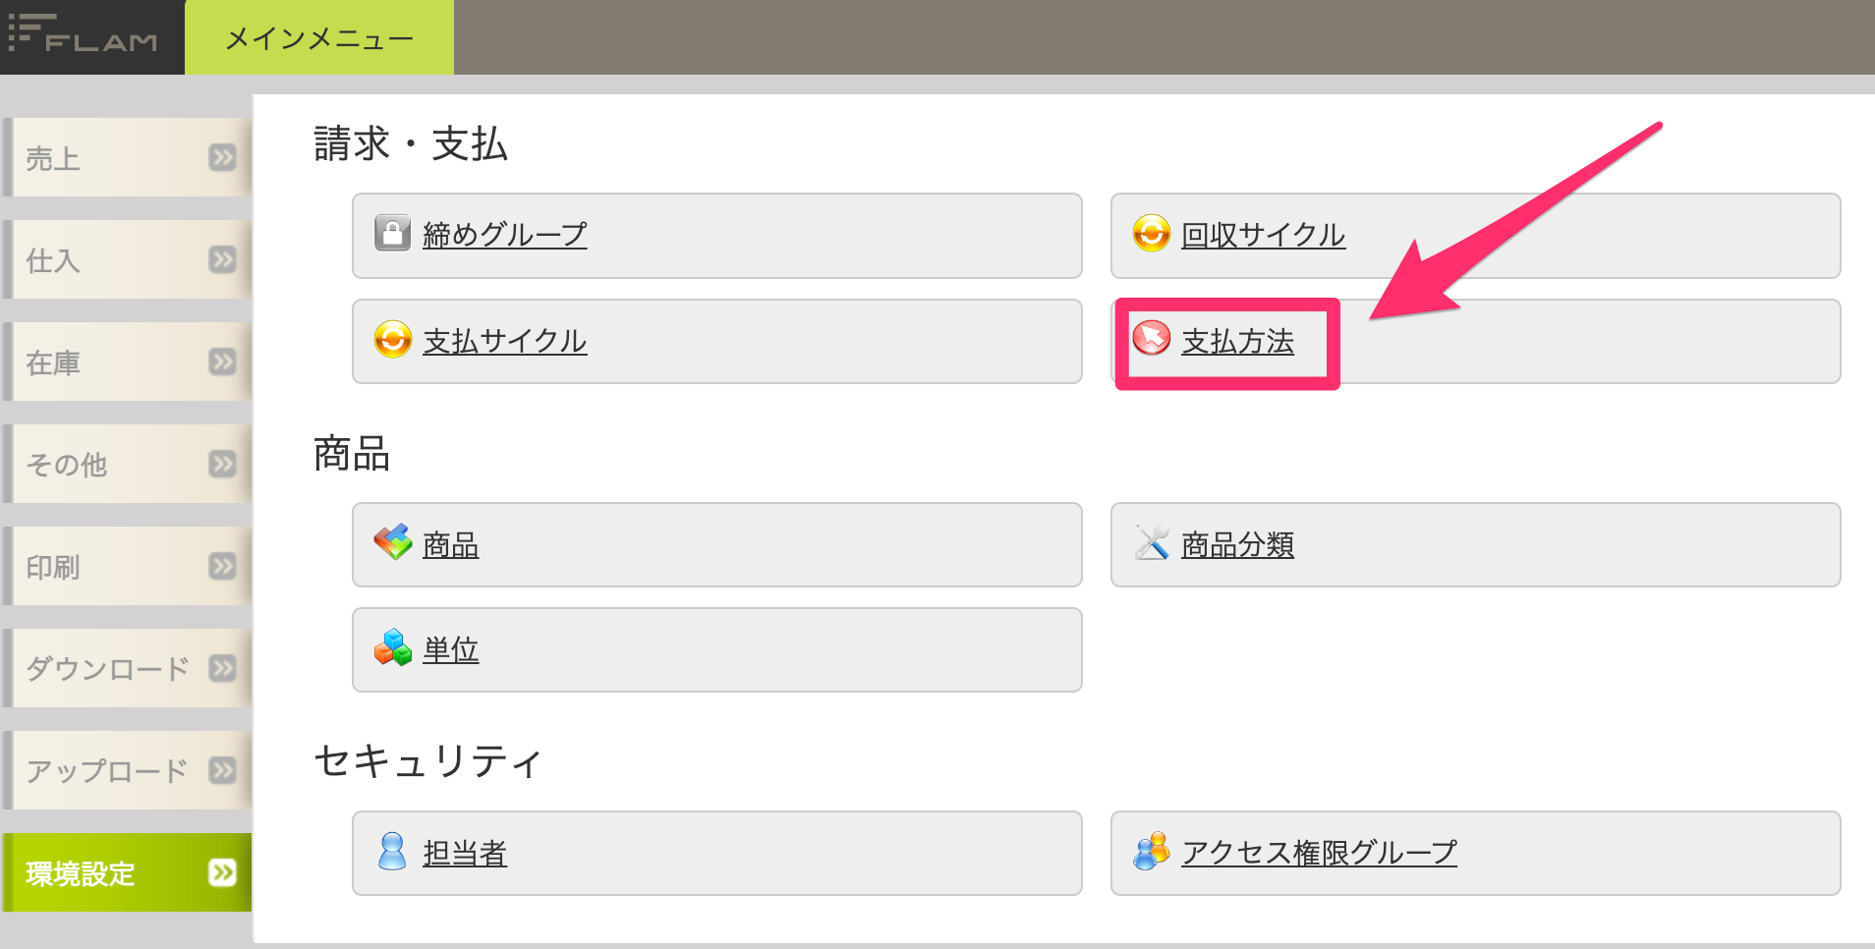Click the group users icon beside アクセス権限グループ
Viewport: 1875px width, 949px height.
click(x=1151, y=851)
